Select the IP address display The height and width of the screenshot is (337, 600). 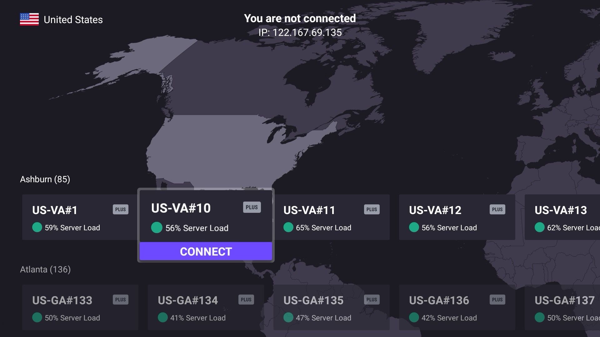click(300, 32)
